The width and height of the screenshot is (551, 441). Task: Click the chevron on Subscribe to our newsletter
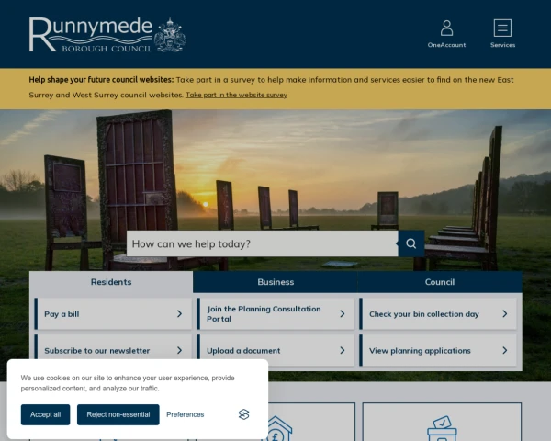click(180, 350)
